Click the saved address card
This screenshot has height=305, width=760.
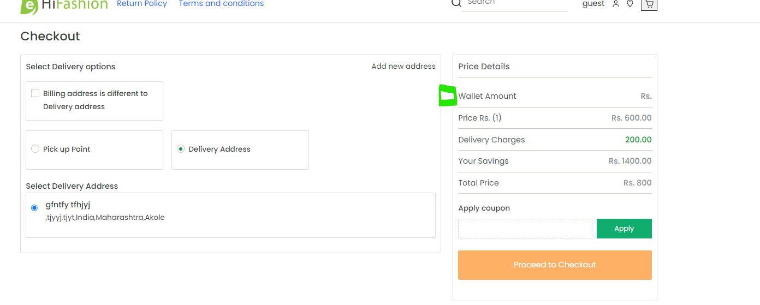pyautogui.click(x=230, y=215)
